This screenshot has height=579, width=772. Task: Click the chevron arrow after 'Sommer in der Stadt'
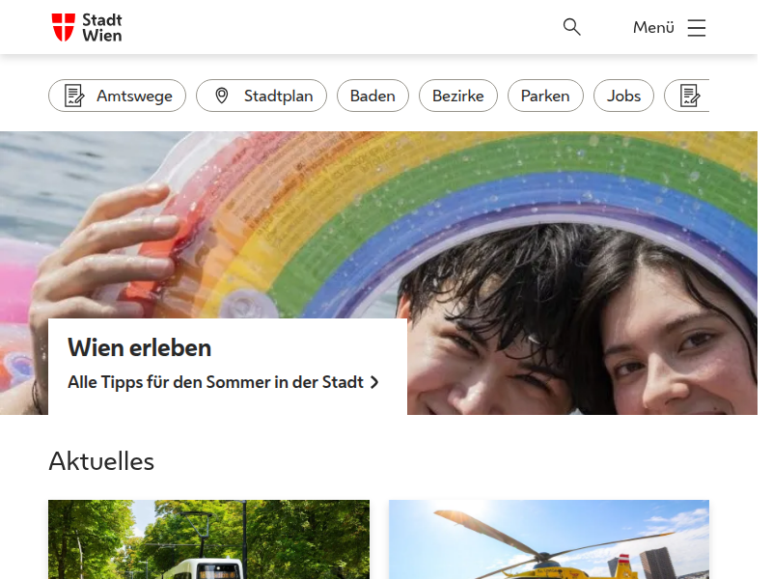[x=374, y=382]
